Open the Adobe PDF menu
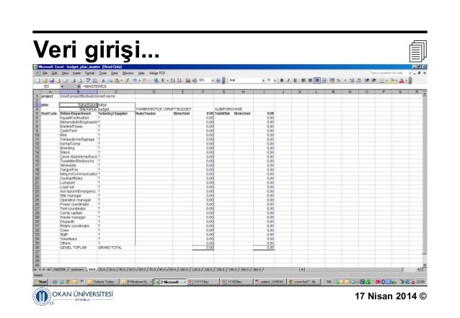This screenshot has height=318, width=460. coord(157,73)
